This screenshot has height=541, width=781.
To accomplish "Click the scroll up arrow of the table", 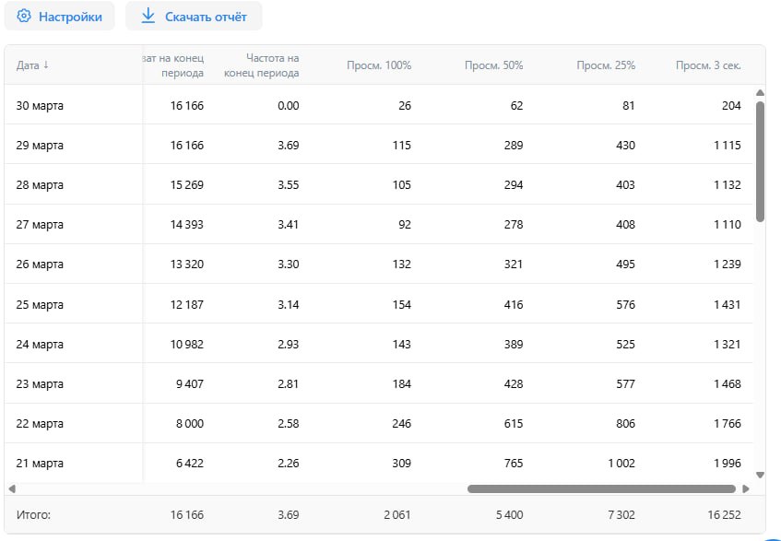I will pyautogui.click(x=760, y=92).
